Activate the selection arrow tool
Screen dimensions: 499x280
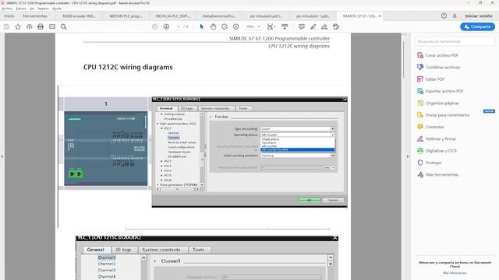tap(201, 26)
